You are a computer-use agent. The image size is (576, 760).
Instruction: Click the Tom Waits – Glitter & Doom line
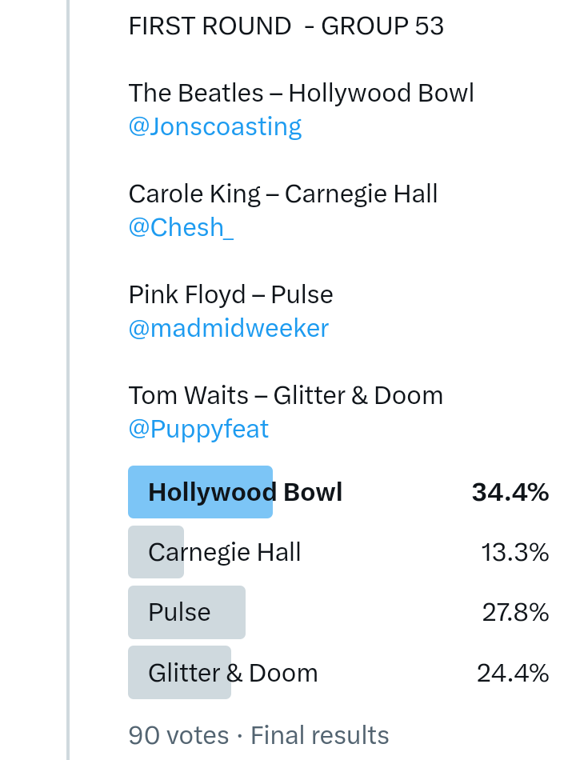286,395
